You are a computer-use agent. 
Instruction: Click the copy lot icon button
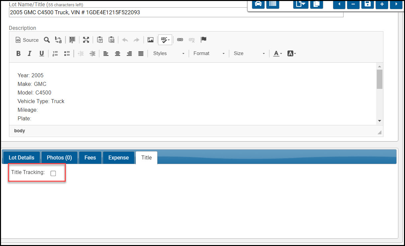pyautogui.click(x=317, y=4)
